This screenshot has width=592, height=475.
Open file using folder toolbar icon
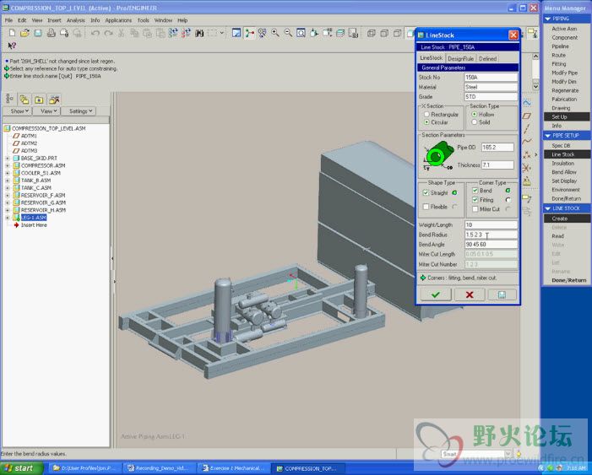click(x=25, y=33)
